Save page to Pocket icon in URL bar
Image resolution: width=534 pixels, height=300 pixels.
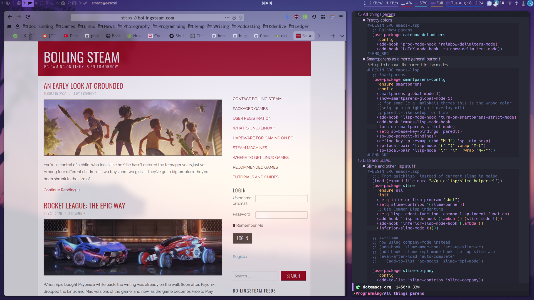coord(234,18)
